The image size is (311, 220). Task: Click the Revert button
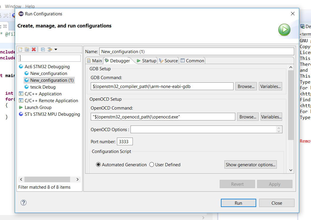[237, 184]
